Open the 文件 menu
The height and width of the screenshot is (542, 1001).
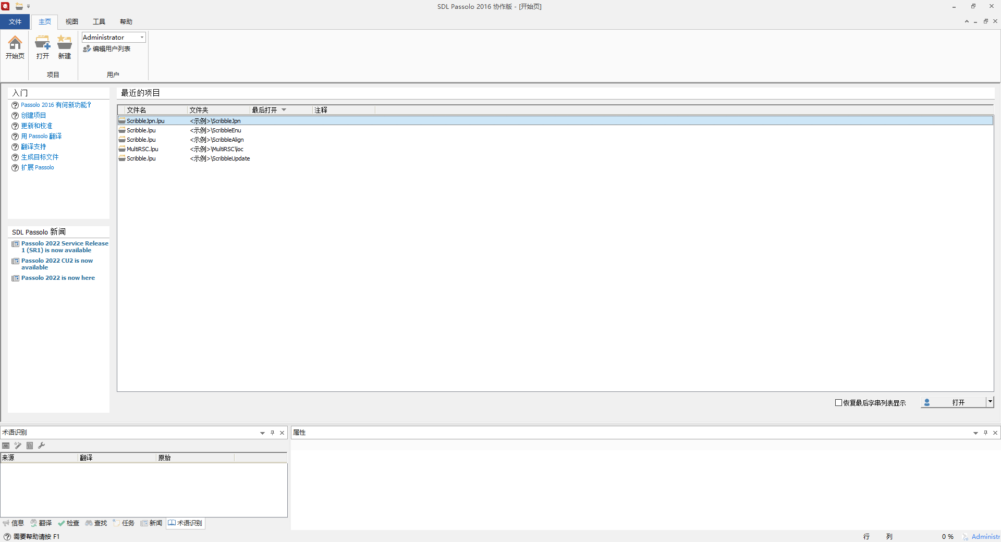[15, 22]
